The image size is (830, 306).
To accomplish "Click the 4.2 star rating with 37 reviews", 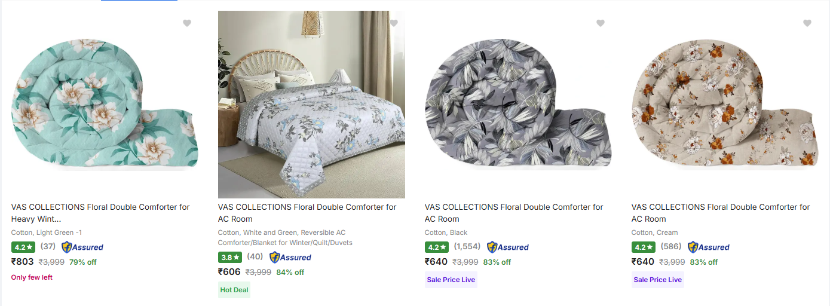I will coord(23,247).
